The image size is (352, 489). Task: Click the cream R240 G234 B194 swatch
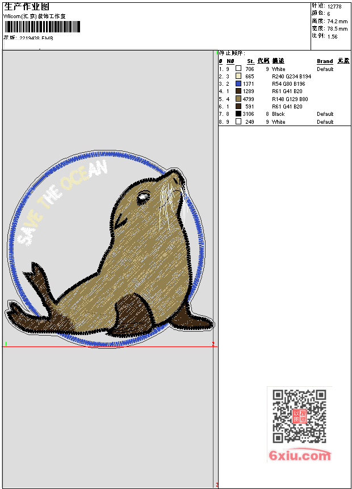pos(238,76)
